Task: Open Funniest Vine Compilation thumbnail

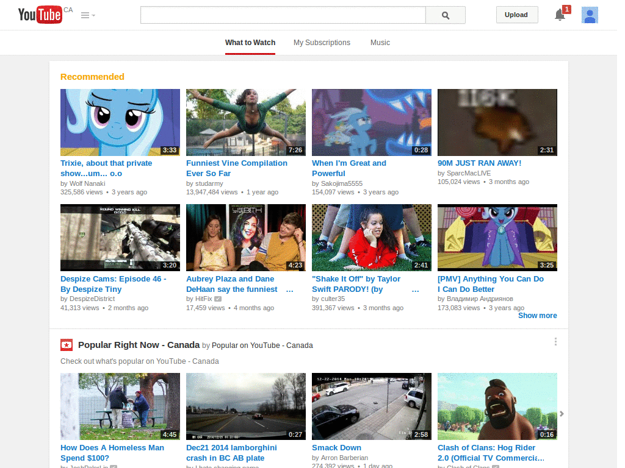Action: [x=246, y=122]
